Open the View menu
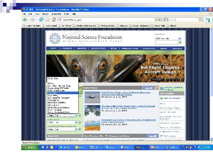 click(37, 14)
